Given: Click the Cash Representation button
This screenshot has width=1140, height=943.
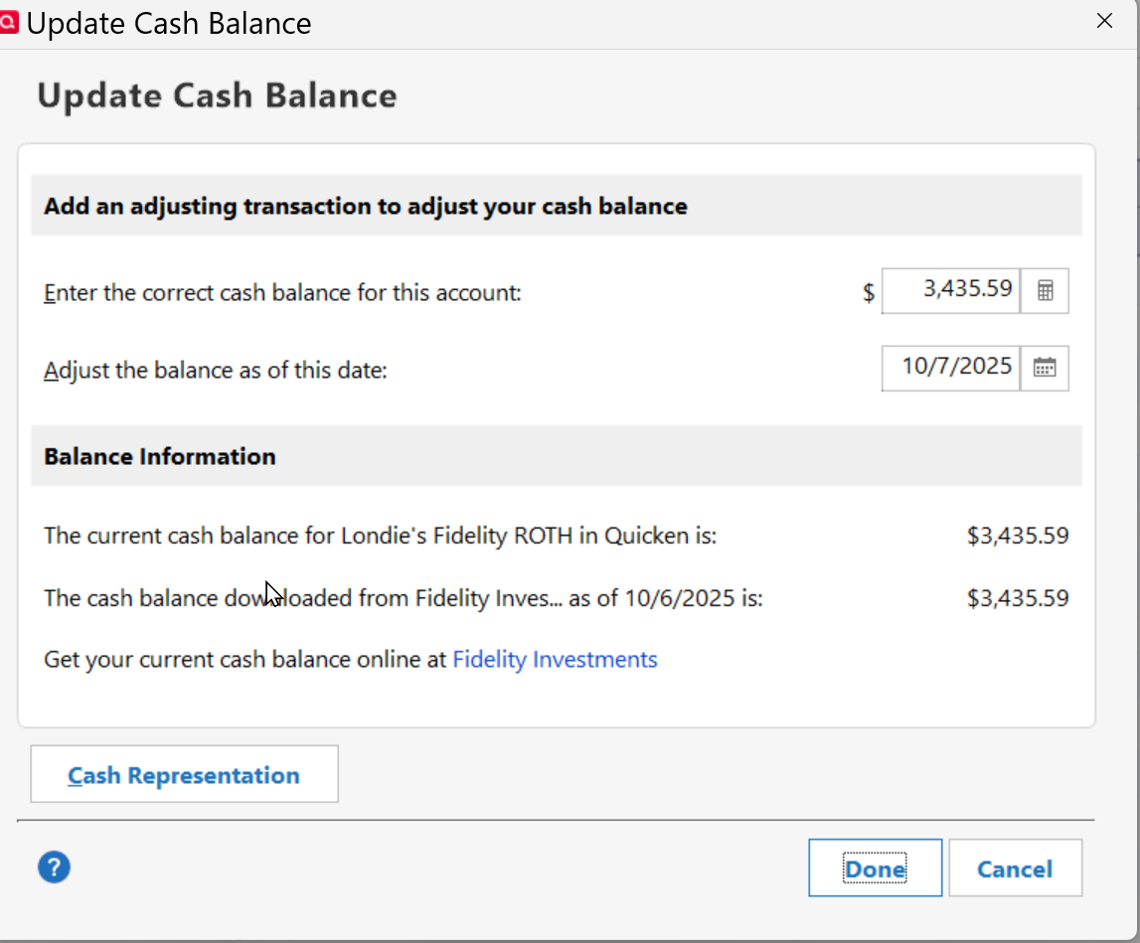Looking at the screenshot, I should click(184, 775).
